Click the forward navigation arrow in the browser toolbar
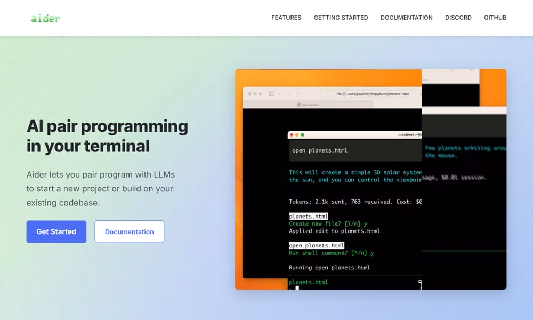 point(297,93)
